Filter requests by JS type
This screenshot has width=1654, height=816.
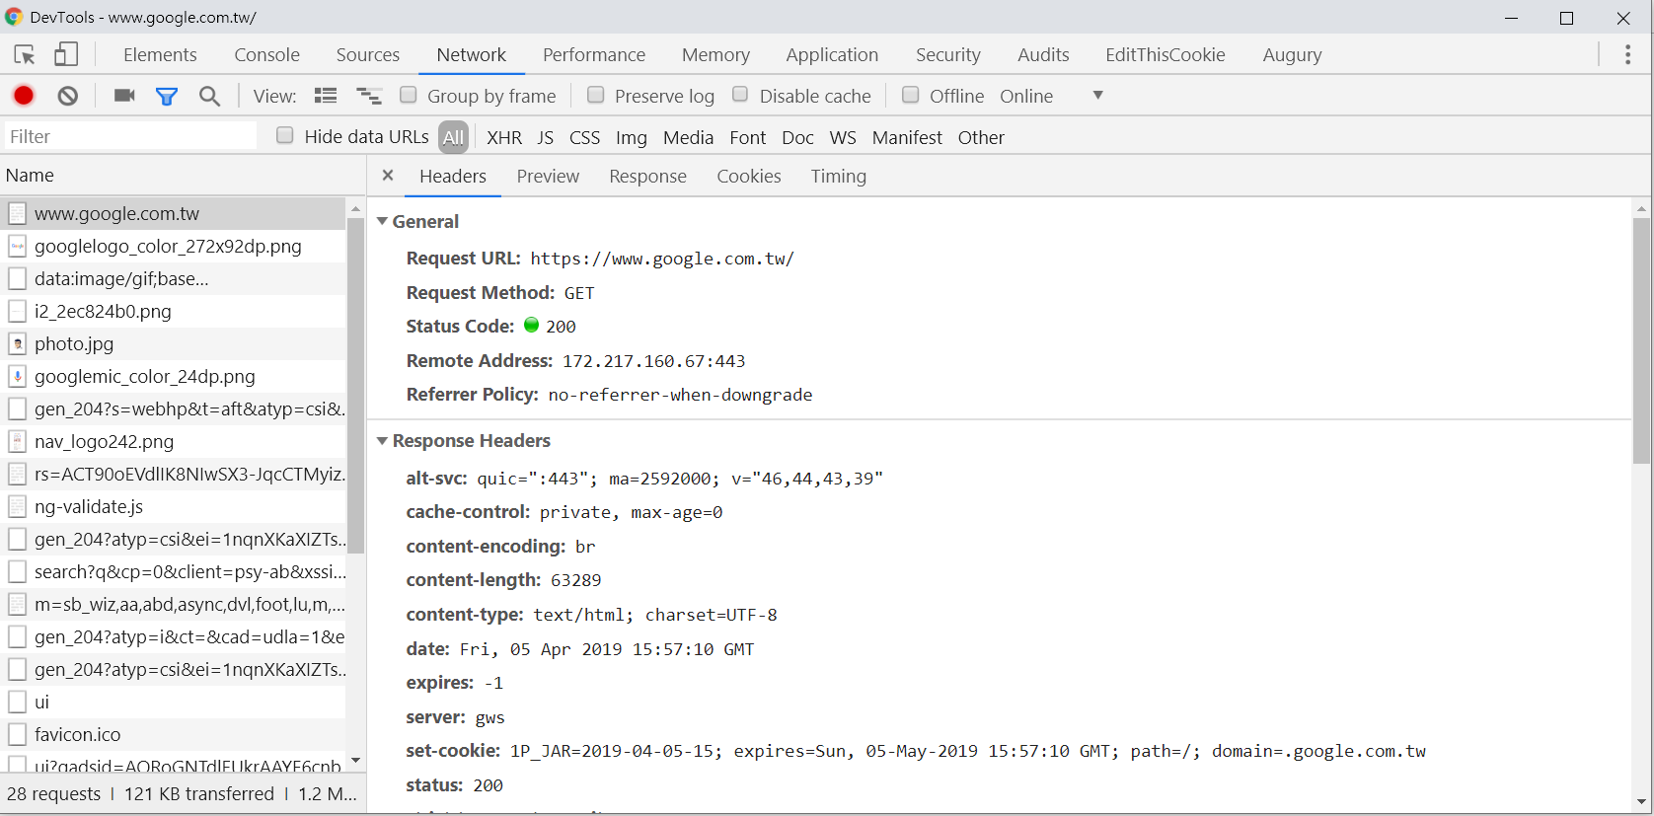point(545,137)
